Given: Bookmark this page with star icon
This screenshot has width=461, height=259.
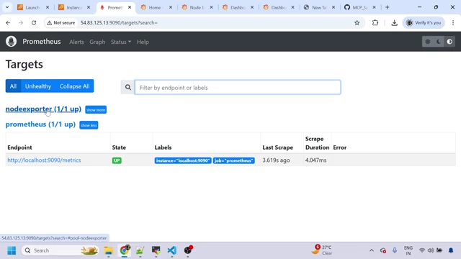Looking at the screenshot, I should 357,22.
